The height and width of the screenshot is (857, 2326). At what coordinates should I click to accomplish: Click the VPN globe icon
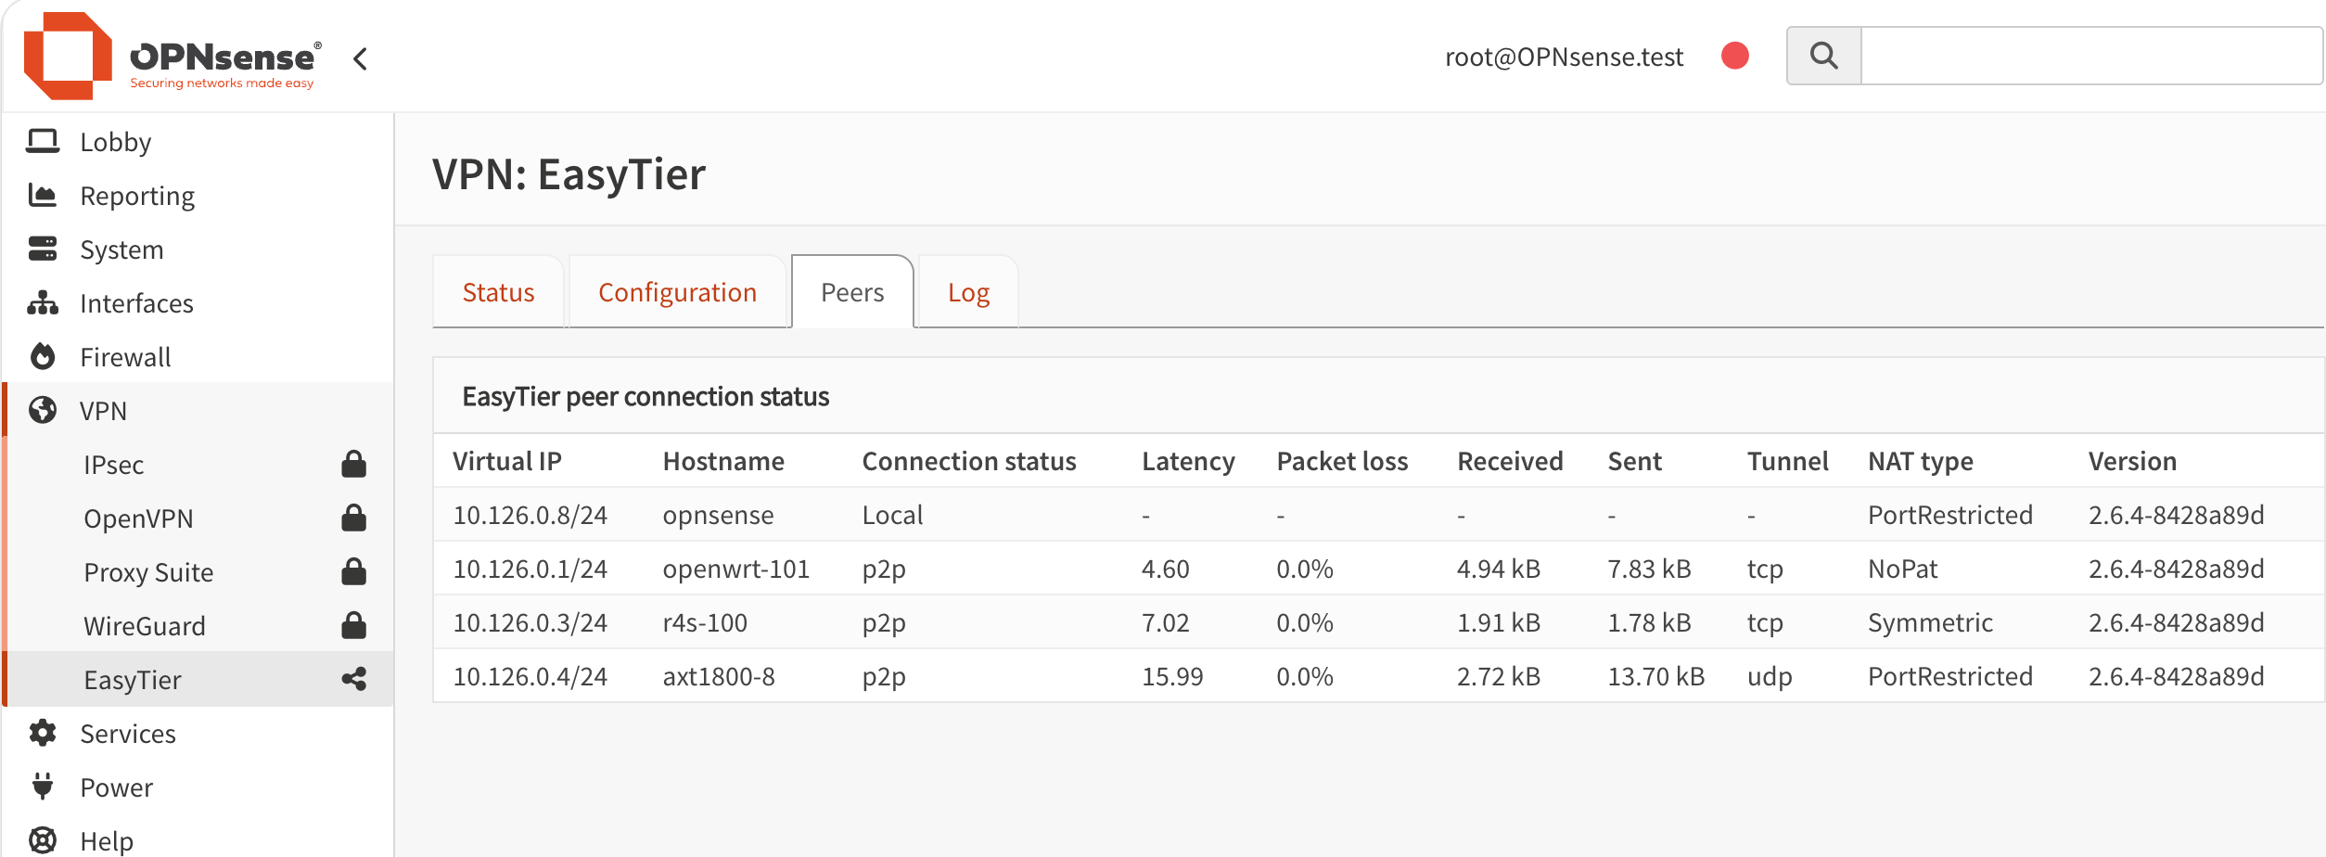43,410
